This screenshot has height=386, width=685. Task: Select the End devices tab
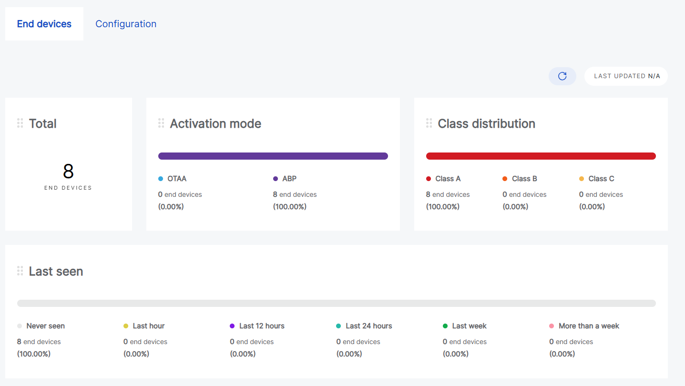tap(44, 24)
